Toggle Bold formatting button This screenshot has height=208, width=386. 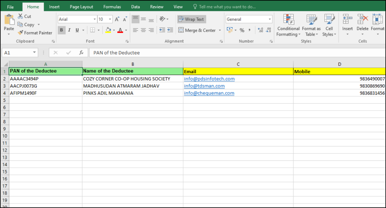[x=61, y=30]
